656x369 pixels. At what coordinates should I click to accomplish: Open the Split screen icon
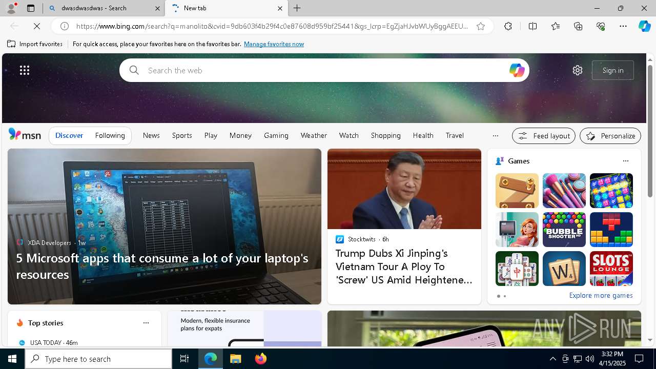pos(532,26)
